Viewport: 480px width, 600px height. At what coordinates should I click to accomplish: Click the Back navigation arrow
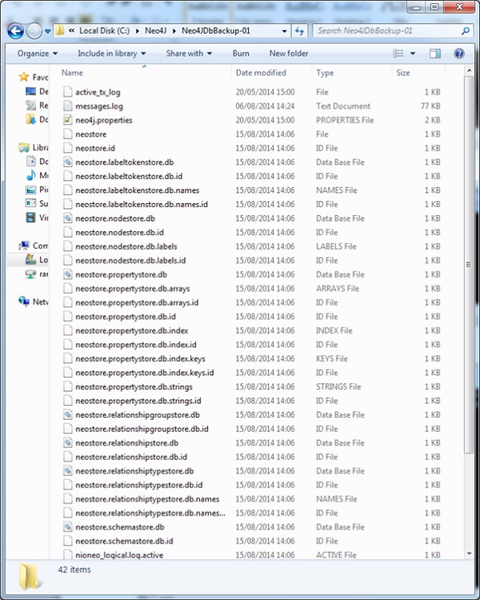16,31
